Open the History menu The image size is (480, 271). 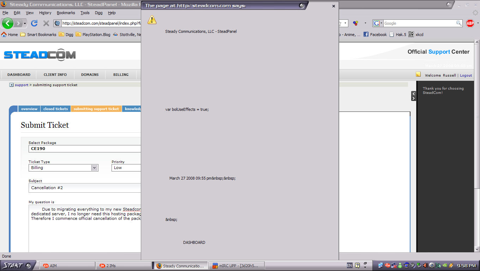(x=45, y=13)
